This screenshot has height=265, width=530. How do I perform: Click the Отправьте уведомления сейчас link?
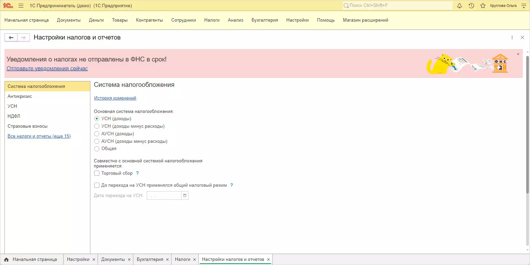[x=47, y=69]
